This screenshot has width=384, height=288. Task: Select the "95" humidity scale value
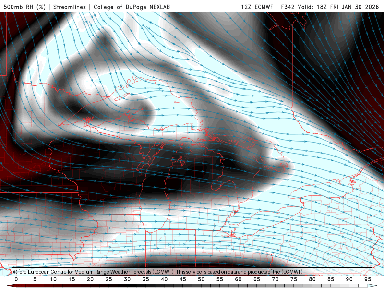368,279
